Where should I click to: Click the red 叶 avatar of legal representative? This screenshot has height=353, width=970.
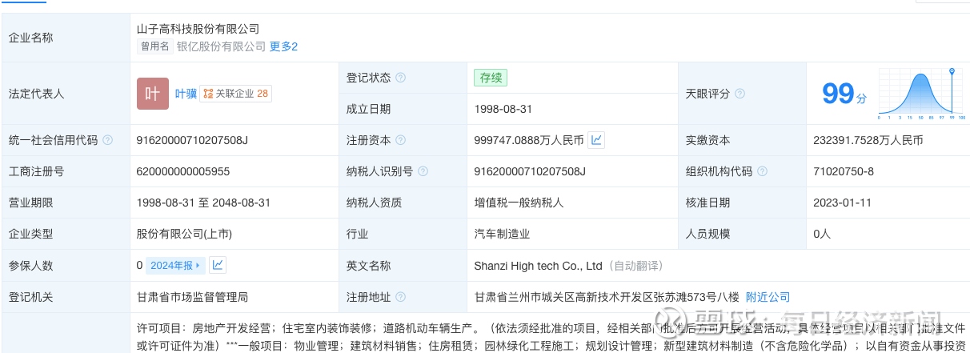pos(153,94)
